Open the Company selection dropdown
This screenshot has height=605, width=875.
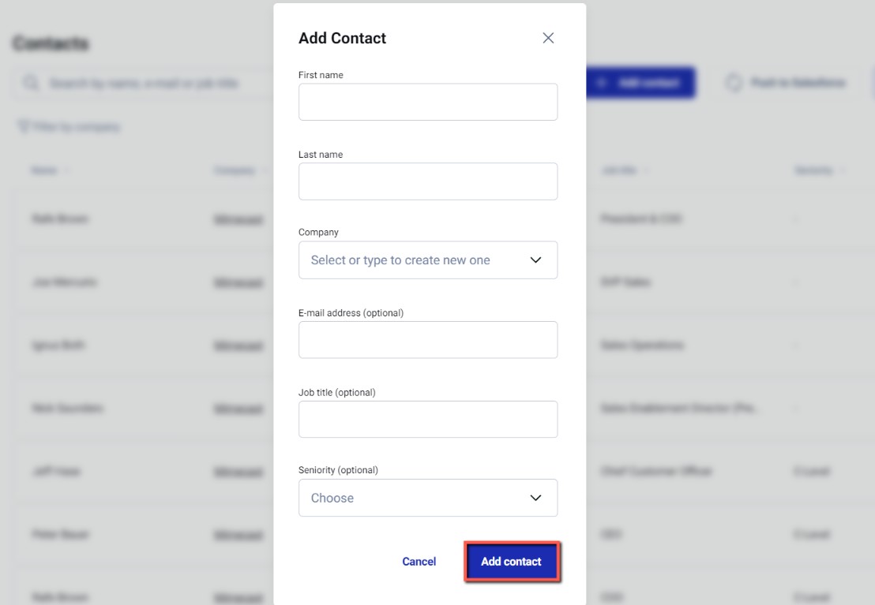[427, 260]
